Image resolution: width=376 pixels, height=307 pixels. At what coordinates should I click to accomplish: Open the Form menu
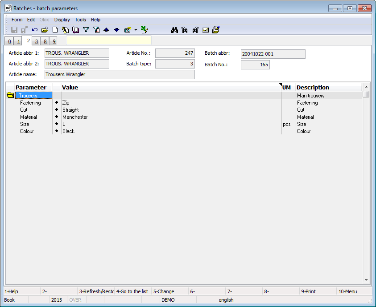17,20
